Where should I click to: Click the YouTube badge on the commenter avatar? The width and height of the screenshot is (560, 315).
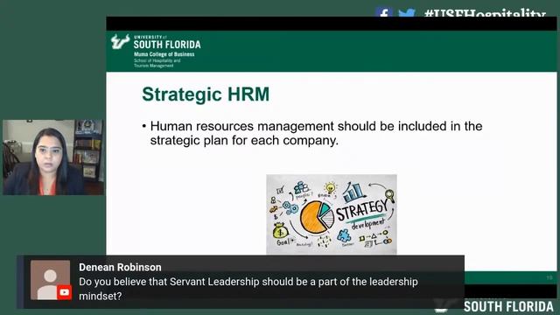click(64, 292)
